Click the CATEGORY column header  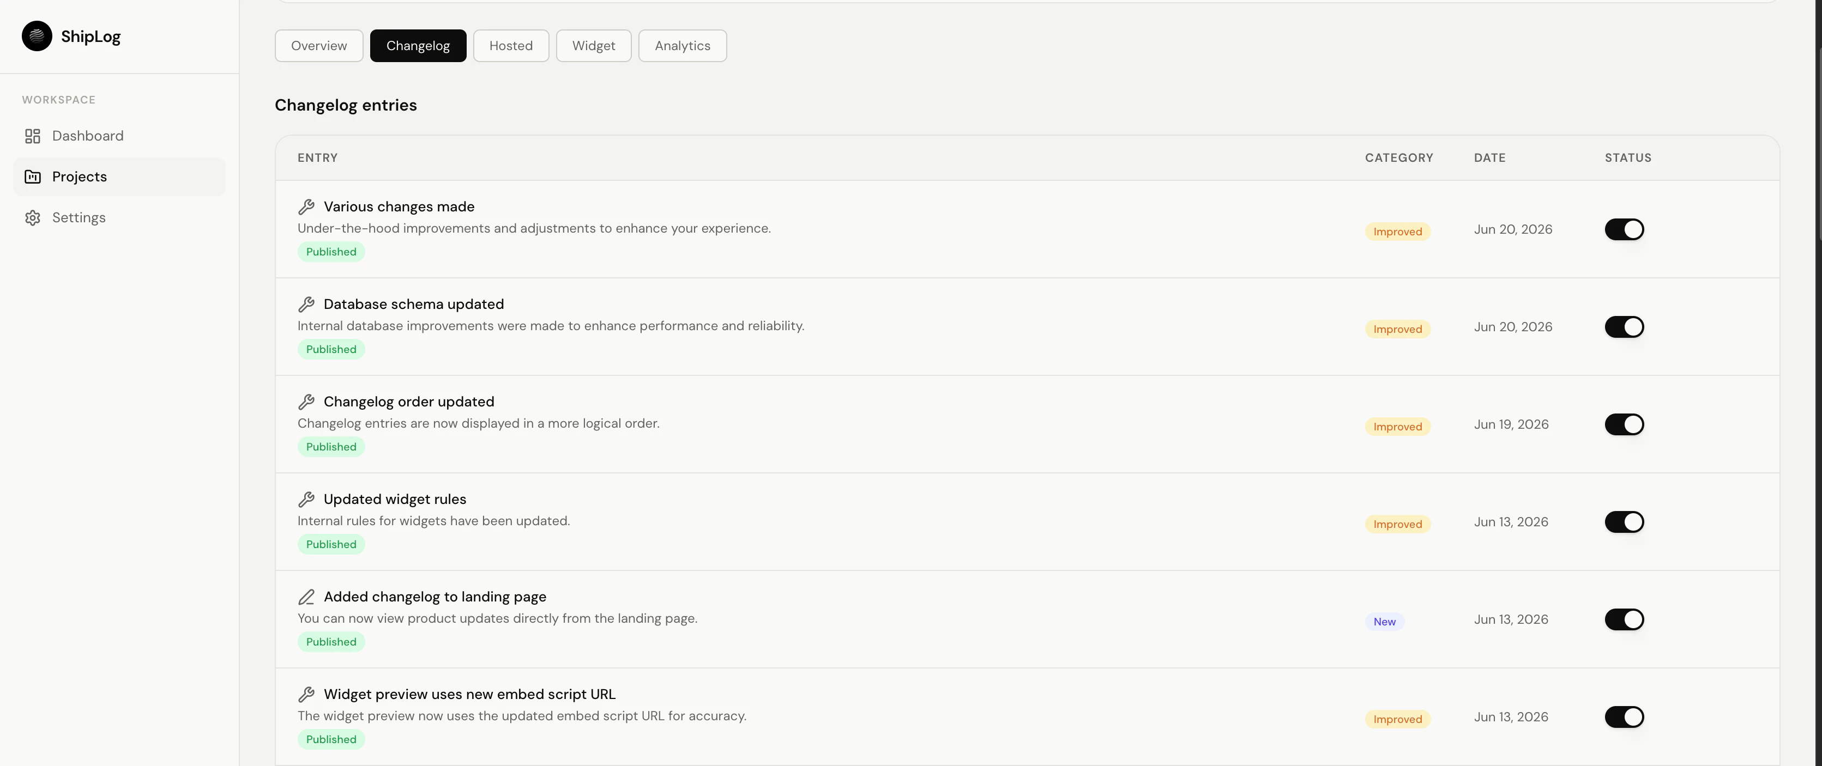(1399, 157)
